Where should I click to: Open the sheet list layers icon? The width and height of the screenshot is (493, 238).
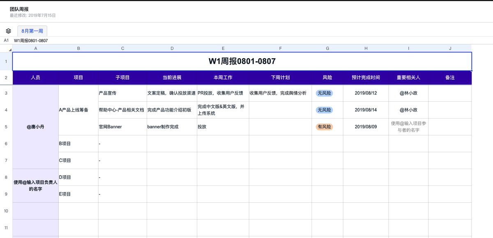pyautogui.click(x=8, y=31)
